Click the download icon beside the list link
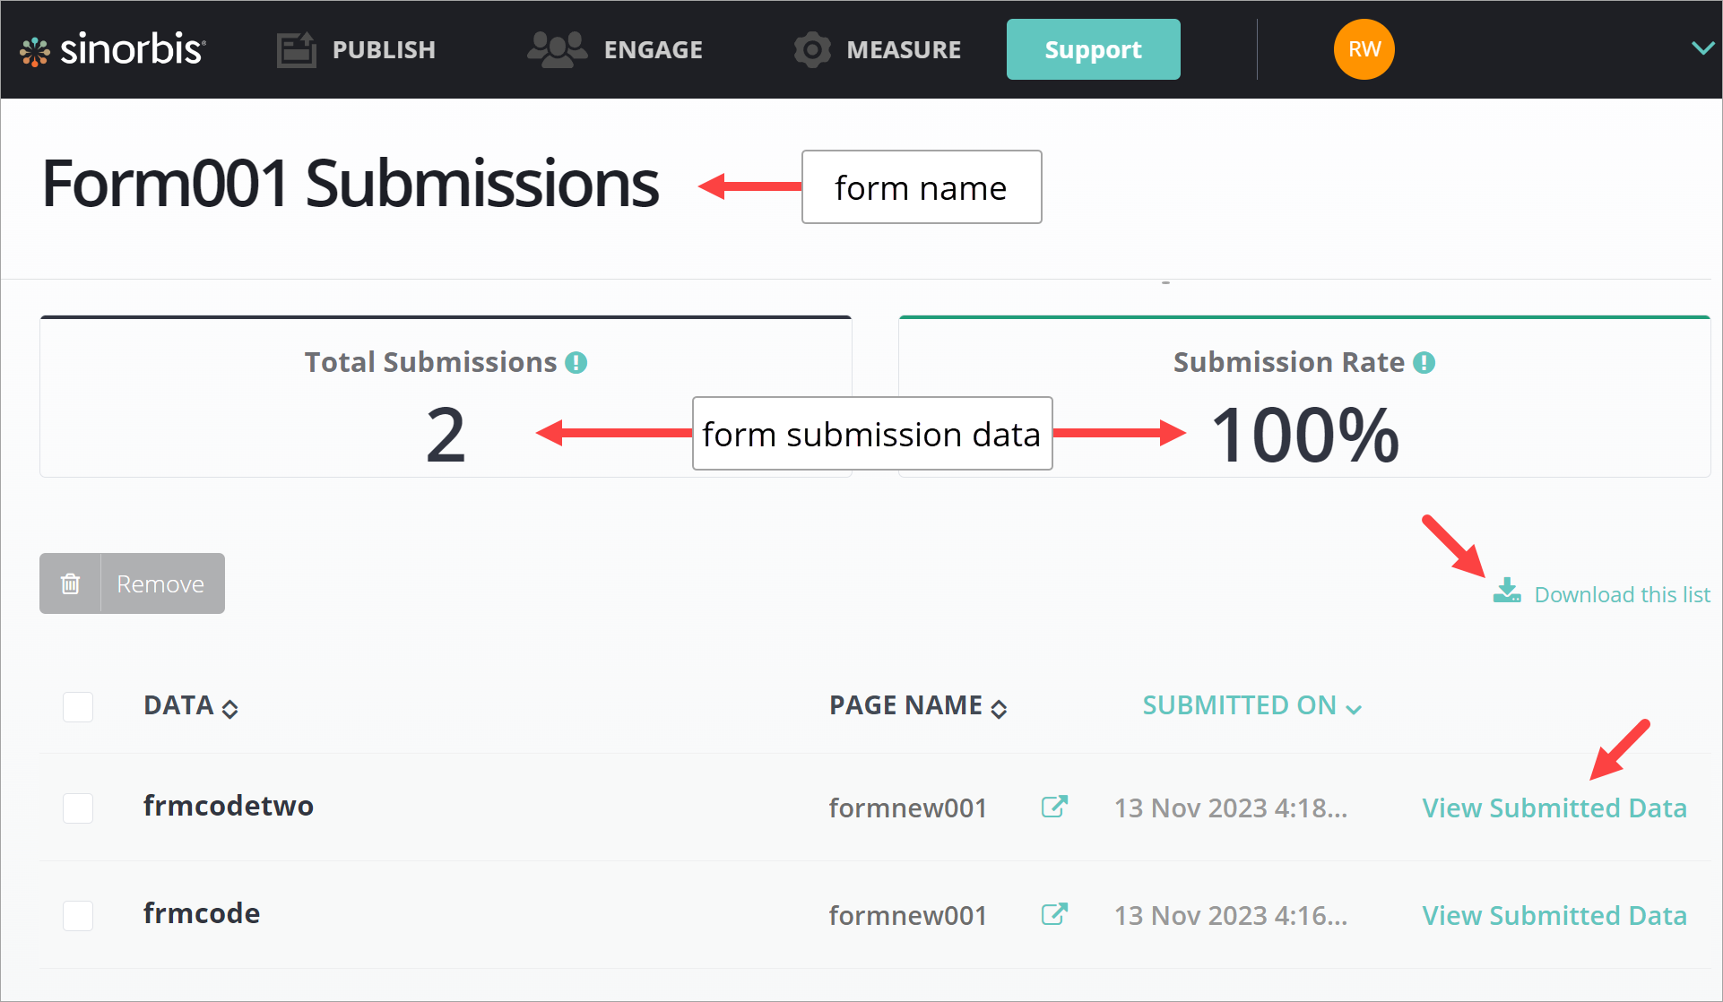Image resolution: width=1723 pixels, height=1002 pixels. coord(1507,592)
